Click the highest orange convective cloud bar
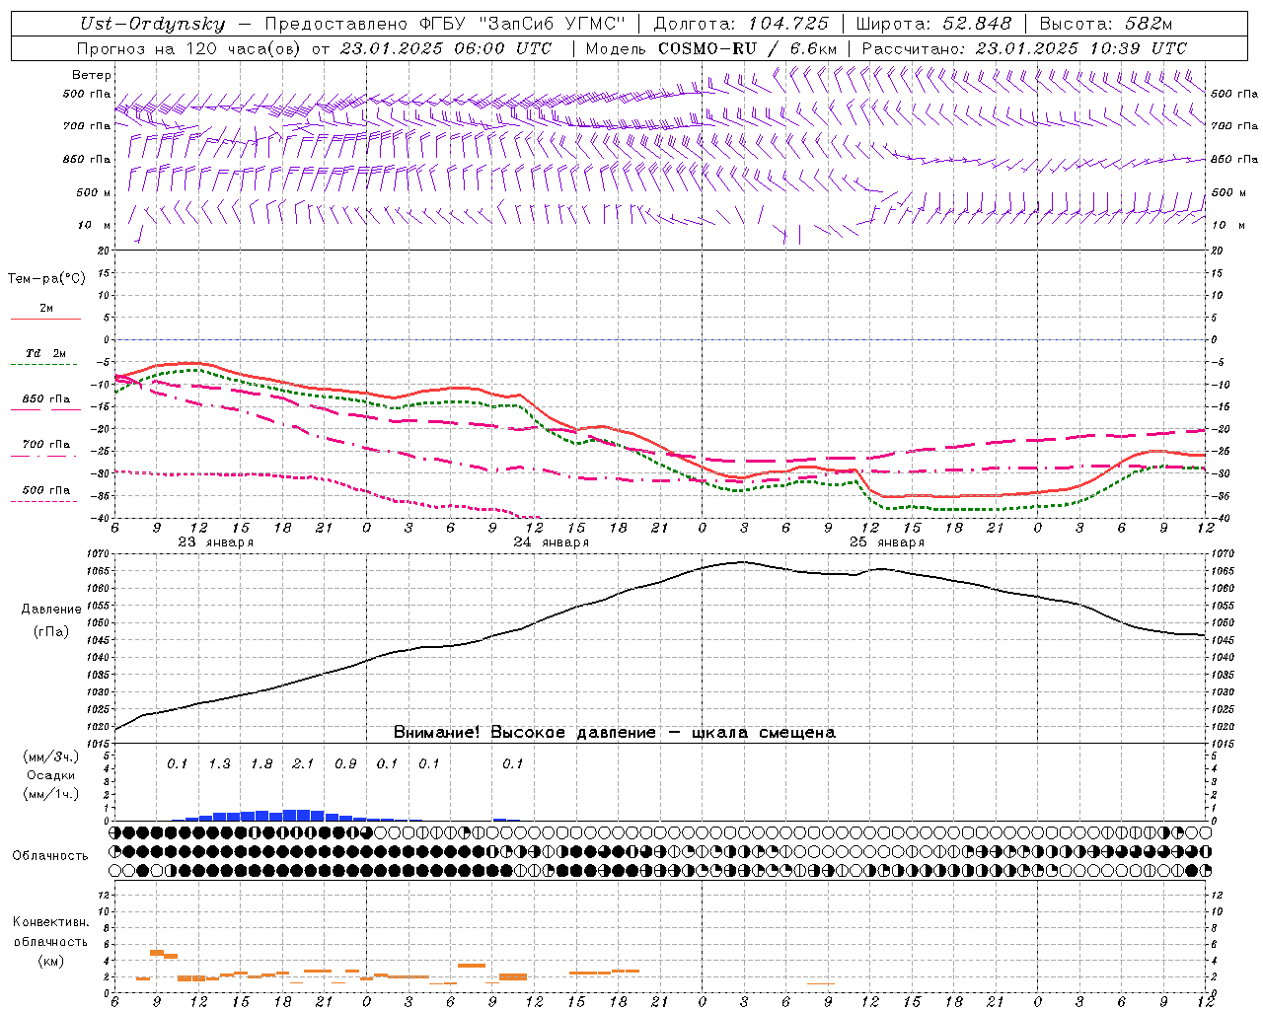Screen dimensions: 1263x1010 (x=156, y=952)
